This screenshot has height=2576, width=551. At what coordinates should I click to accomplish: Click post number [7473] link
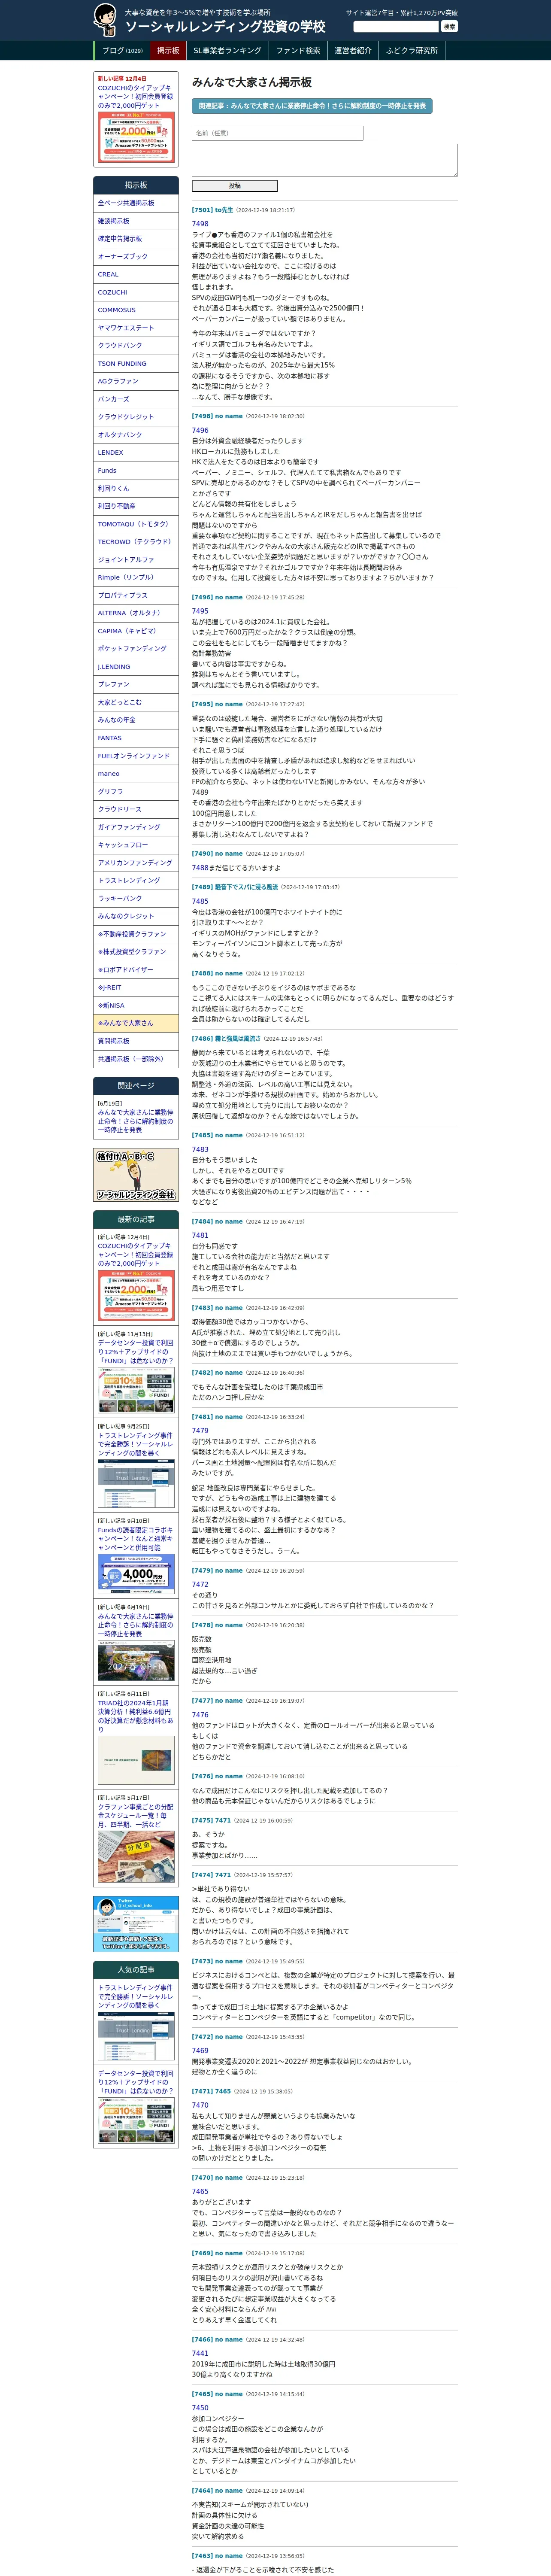[x=202, y=1962]
